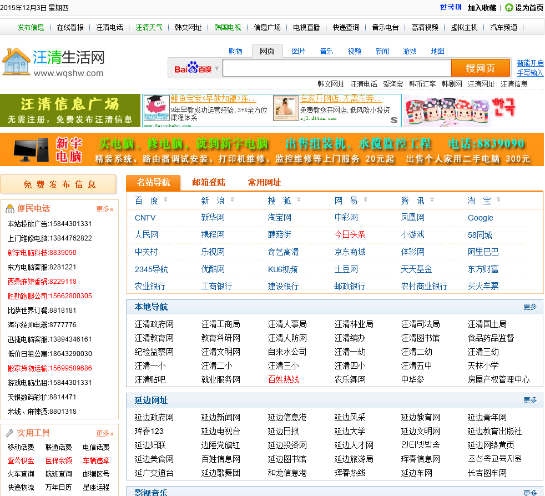The width and height of the screenshot is (545, 496).
Task: Switch to the 邮箱登陆 tab
Action: (x=209, y=182)
